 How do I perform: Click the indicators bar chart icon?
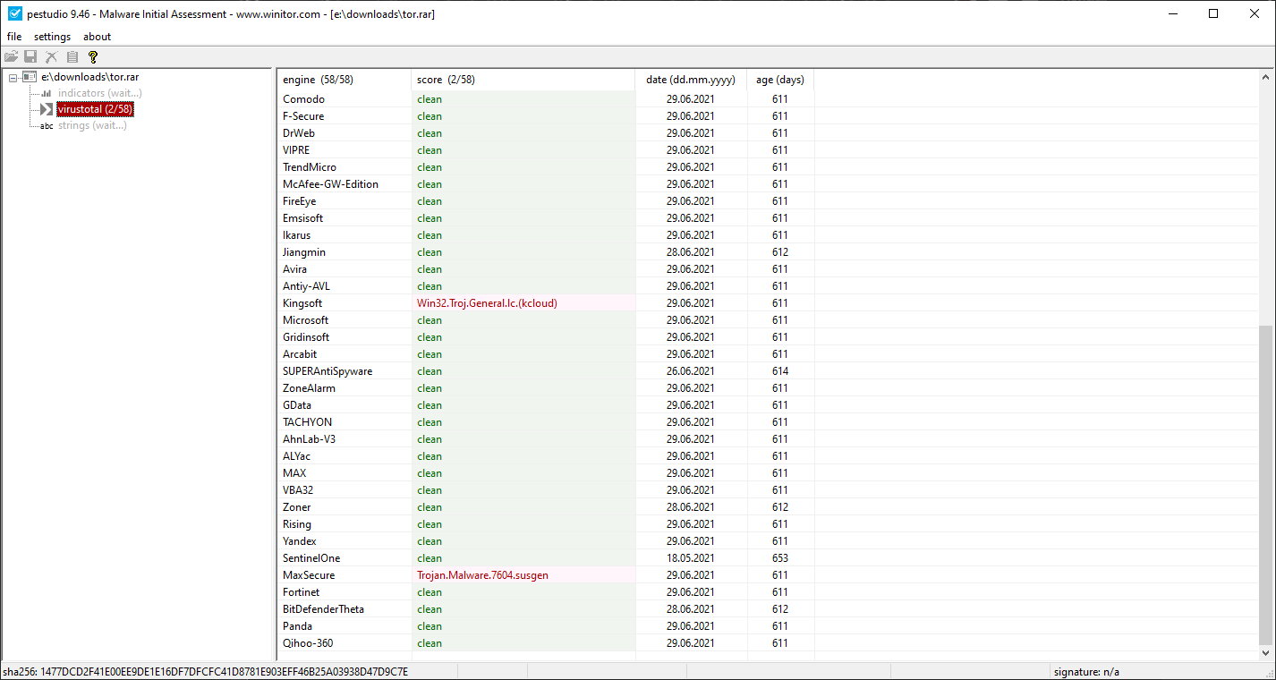pyautogui.click(x=47, y=93)
